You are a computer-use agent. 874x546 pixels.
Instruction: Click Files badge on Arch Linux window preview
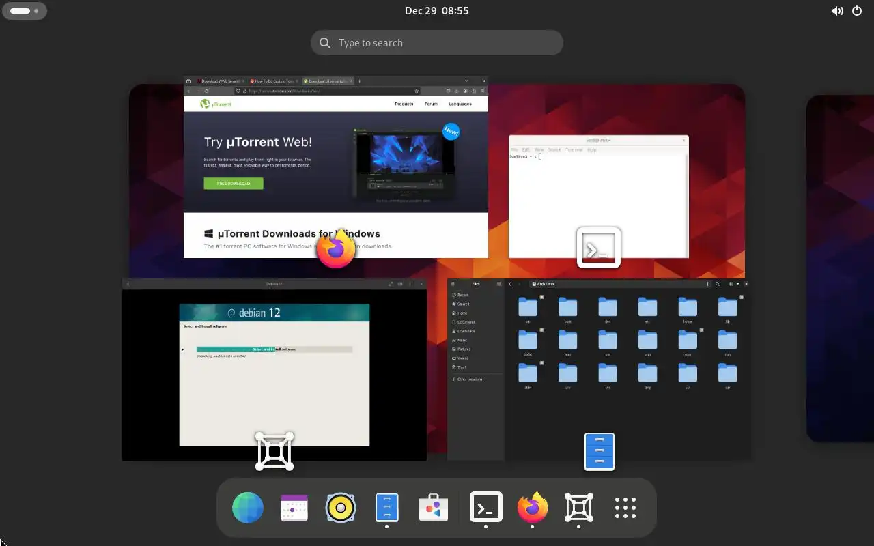[600, 452]
